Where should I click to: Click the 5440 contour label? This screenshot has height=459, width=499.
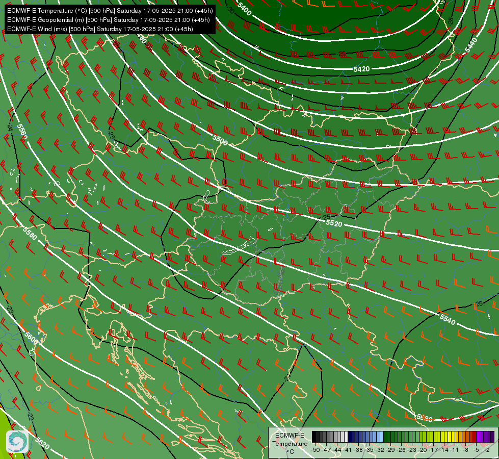(471, 45)
